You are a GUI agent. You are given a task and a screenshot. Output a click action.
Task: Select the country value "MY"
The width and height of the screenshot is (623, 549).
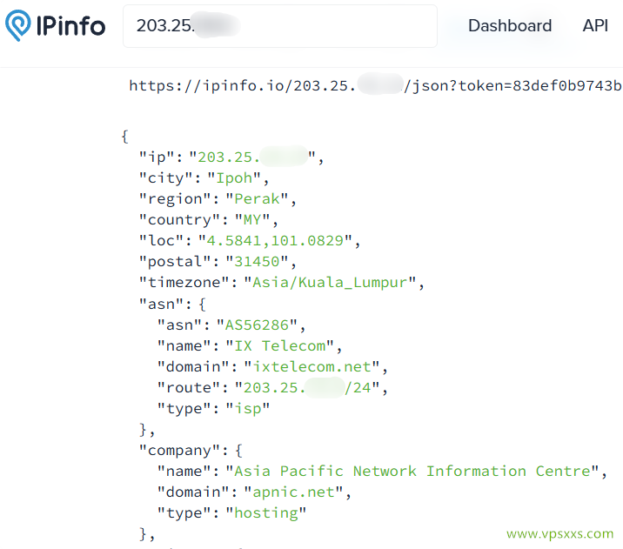coord(252,219)
